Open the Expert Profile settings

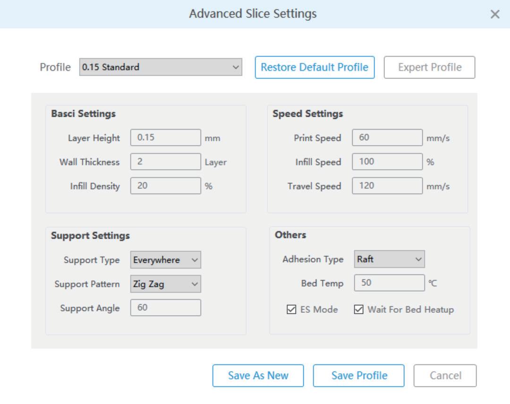point(429,67)
